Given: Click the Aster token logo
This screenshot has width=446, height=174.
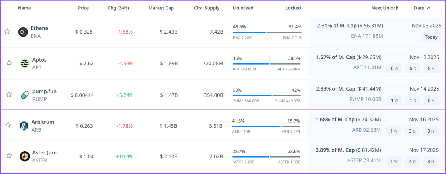Looking at the screenshot, I should (25, 156).
